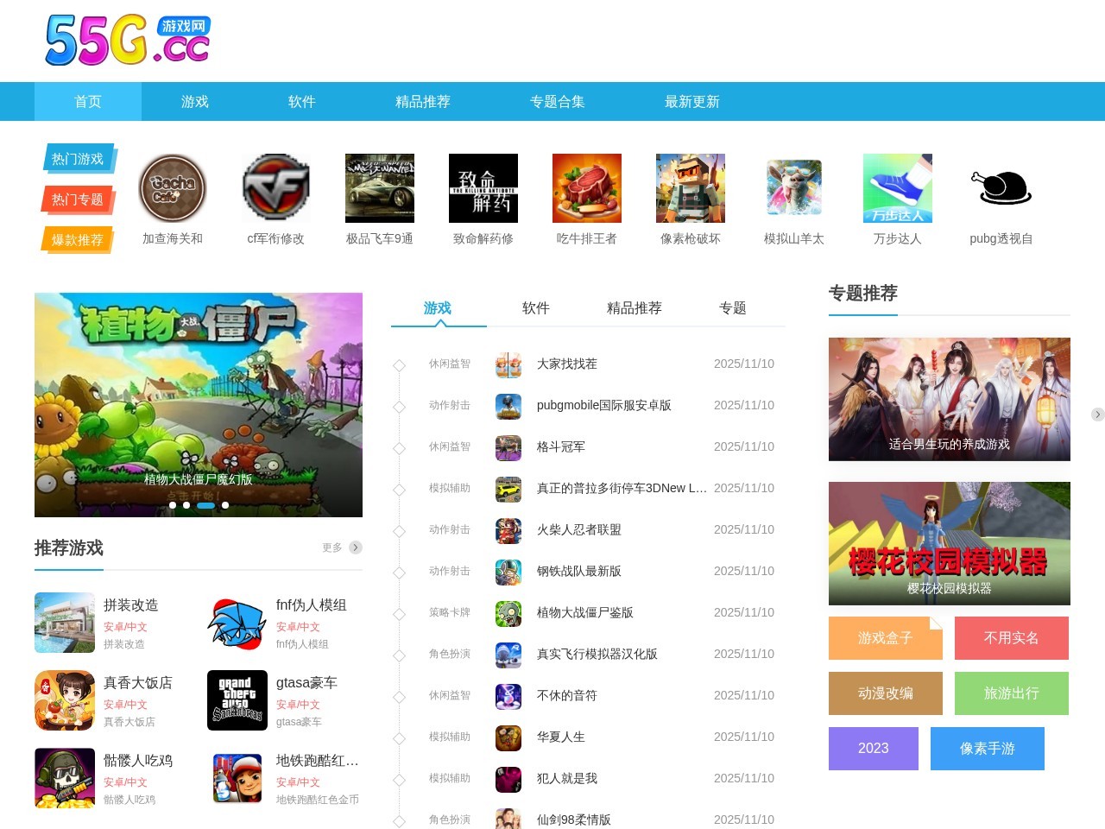The height and width of the screenshot is (829, 1105).
Task: Click the 热门专题 orange tag button
Action: 78,199
